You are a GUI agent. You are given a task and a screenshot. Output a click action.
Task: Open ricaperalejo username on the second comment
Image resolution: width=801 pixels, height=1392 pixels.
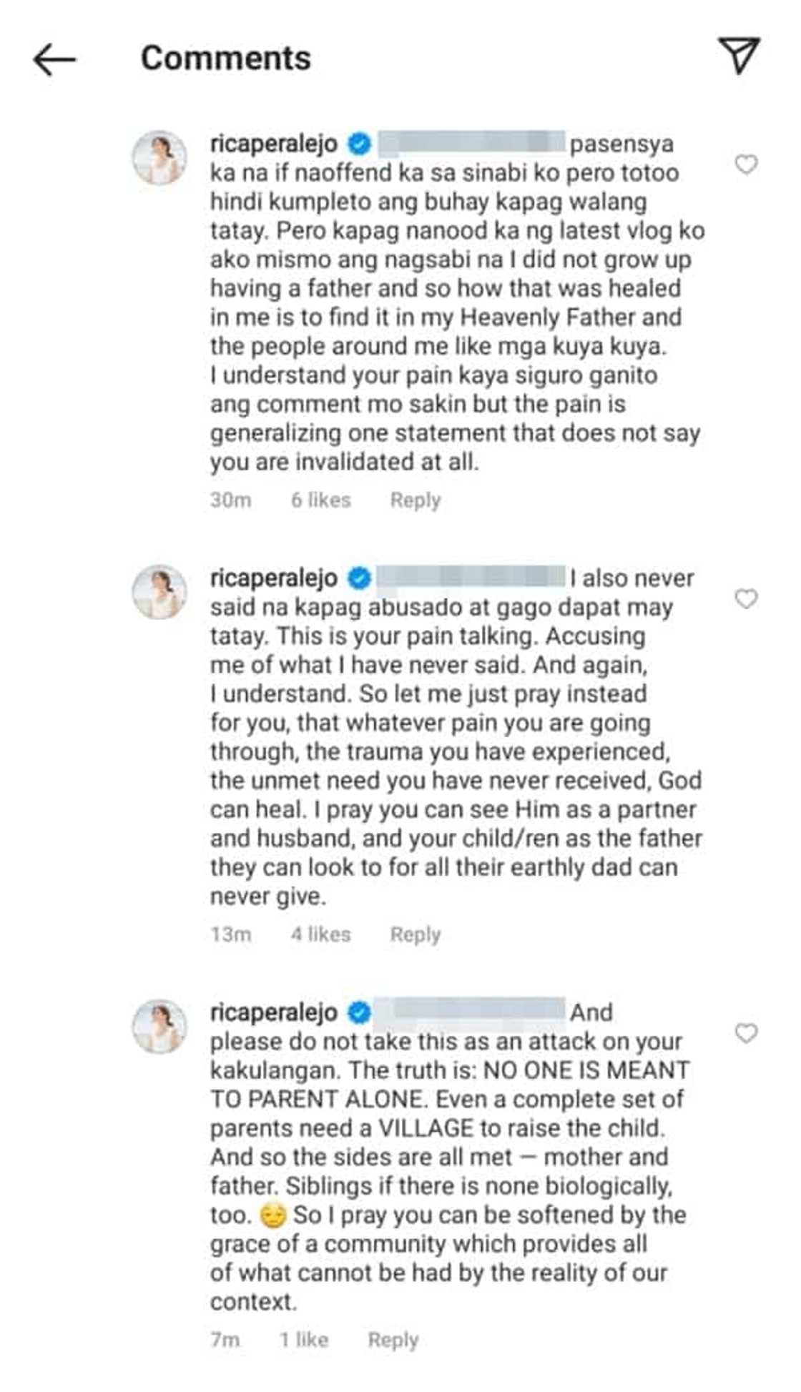click(x=273, y=578)
